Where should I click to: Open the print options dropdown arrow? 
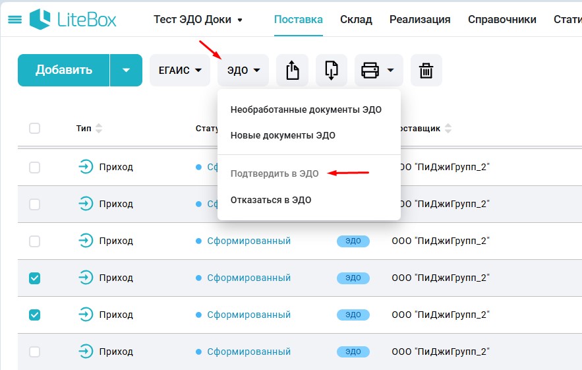click(390, 70)
